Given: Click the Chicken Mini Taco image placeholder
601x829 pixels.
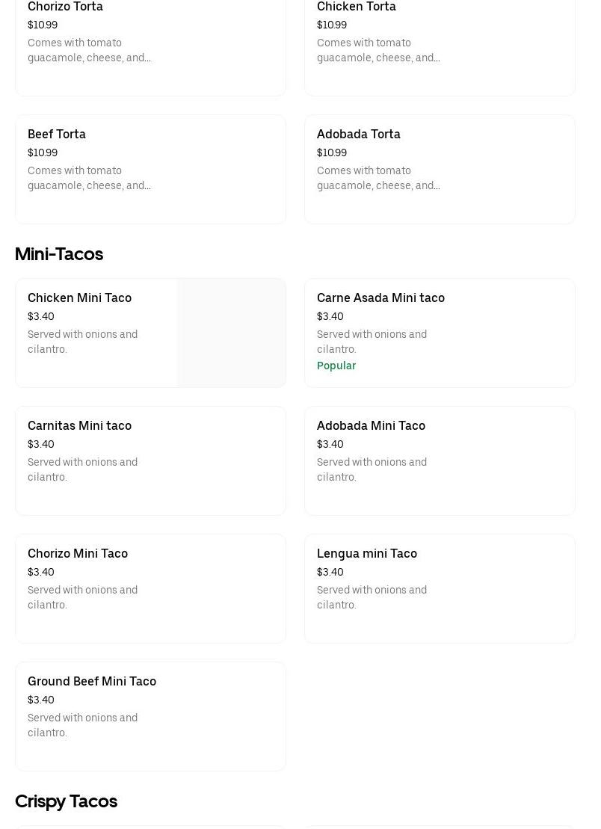Looking at the screenshot, I should 231,333.
